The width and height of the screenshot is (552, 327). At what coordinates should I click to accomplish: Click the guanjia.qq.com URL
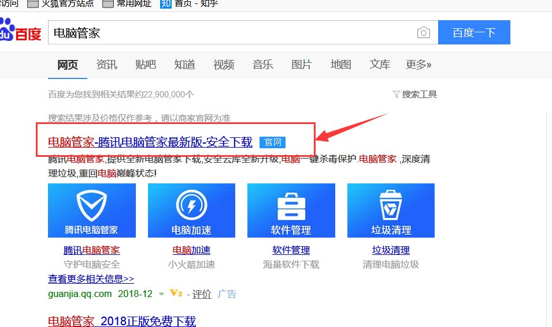[80, 294]
